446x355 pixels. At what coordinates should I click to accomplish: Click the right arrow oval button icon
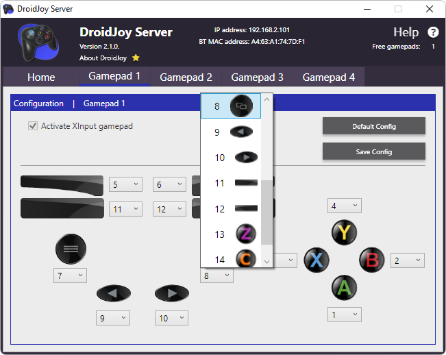[x=172, y=293]
